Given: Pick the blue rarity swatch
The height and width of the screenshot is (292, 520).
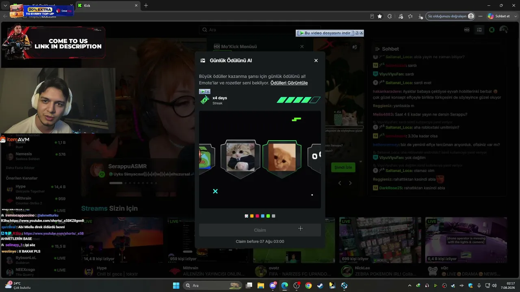Looking at the screenshot, I should pyautogui.click(x=263, y=216).
